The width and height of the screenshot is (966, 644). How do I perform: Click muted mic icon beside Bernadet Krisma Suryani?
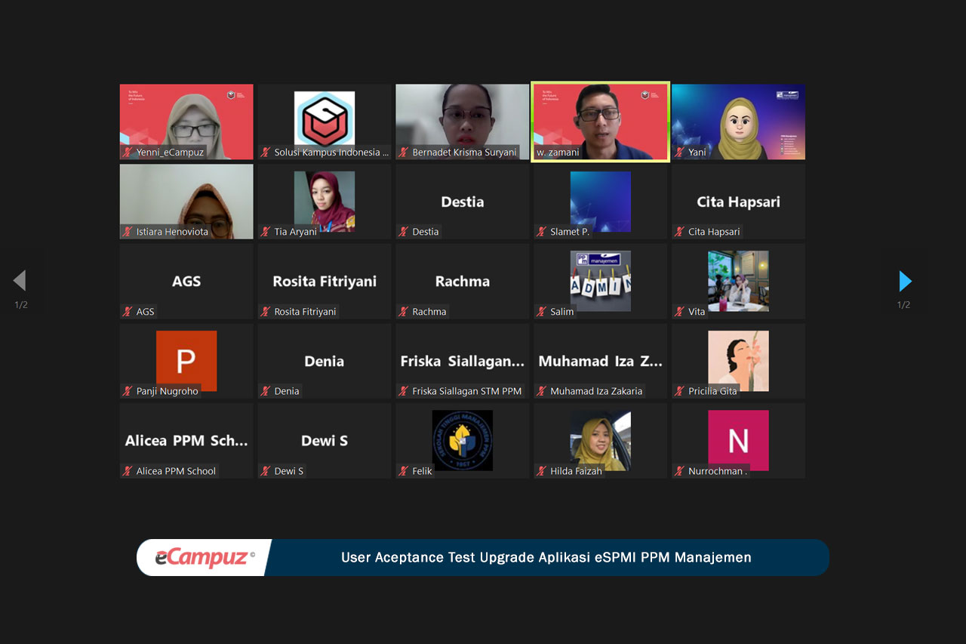[404, 153]
